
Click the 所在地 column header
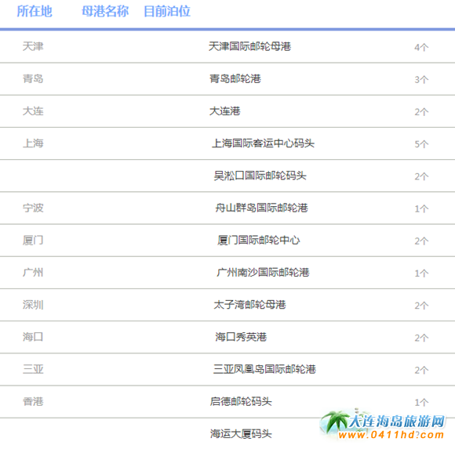point(35,11)
